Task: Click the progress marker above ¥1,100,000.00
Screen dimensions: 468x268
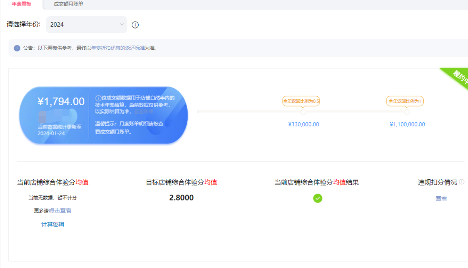Action: coord(407,112)
